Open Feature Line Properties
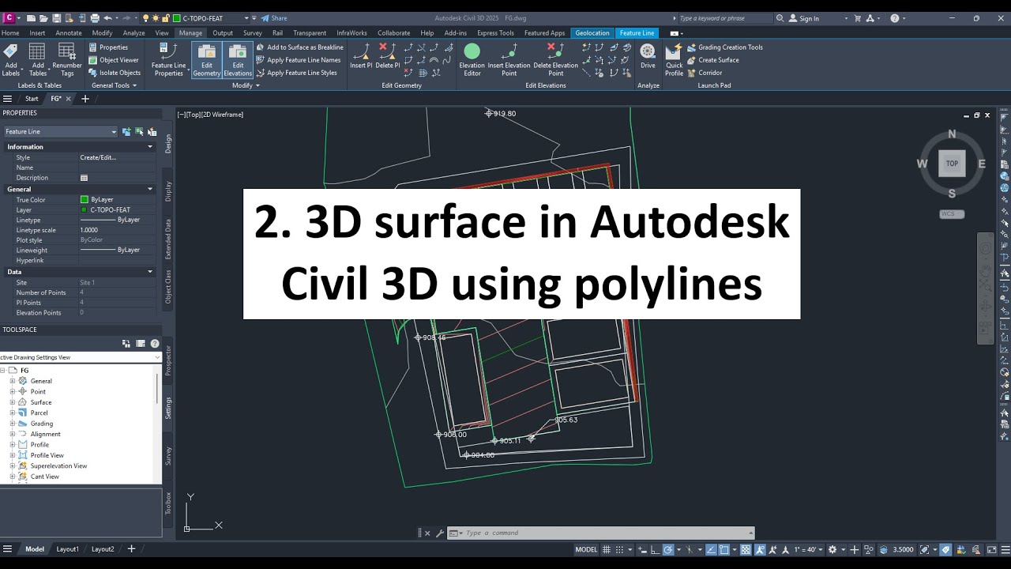This screenshot has height=569, width=1011. pyautogui.click(x=168, y=59)
